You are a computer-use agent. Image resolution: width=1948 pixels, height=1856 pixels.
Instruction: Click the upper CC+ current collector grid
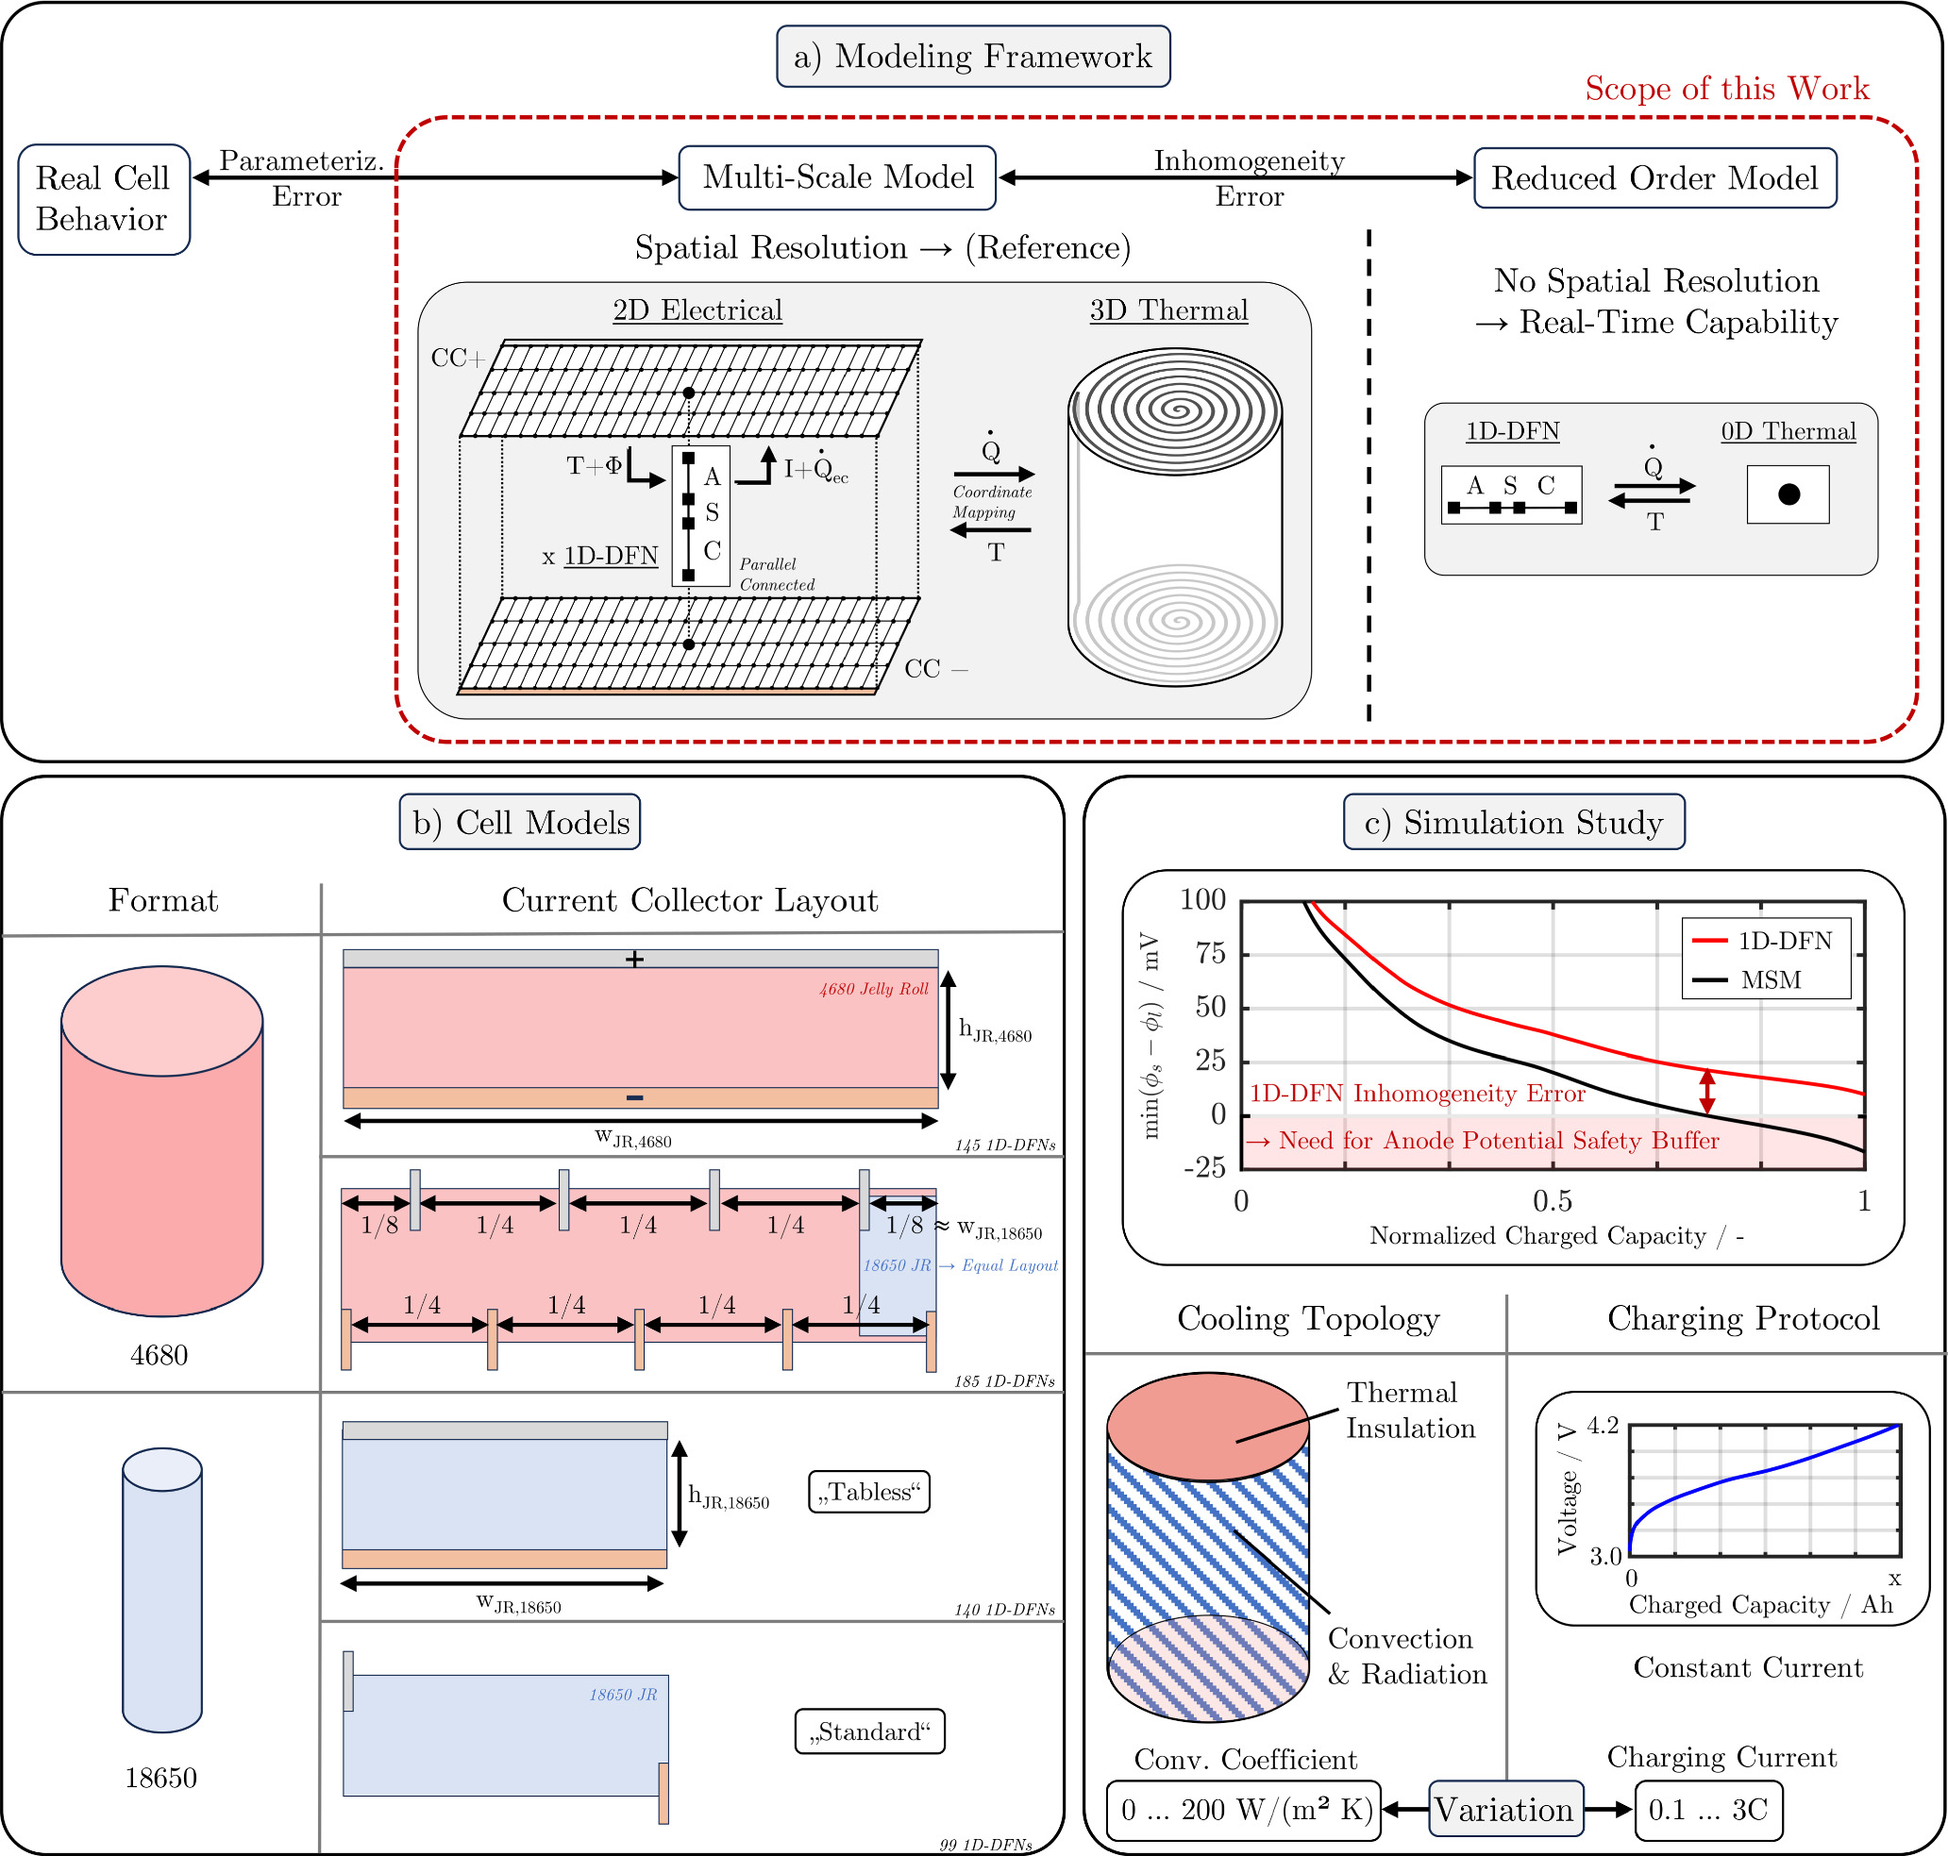(691, 389)
